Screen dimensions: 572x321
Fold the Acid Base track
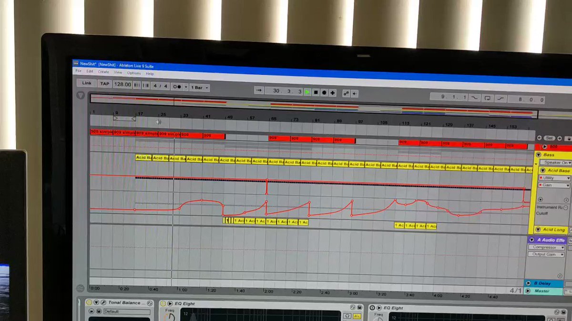point(542,170)
